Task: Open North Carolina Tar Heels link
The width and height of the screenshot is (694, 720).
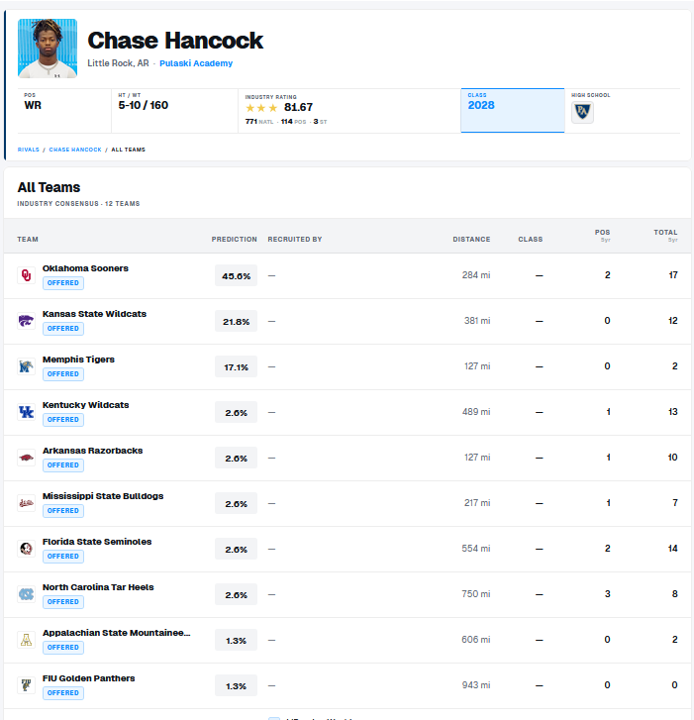Action: [x=98, y=587]
